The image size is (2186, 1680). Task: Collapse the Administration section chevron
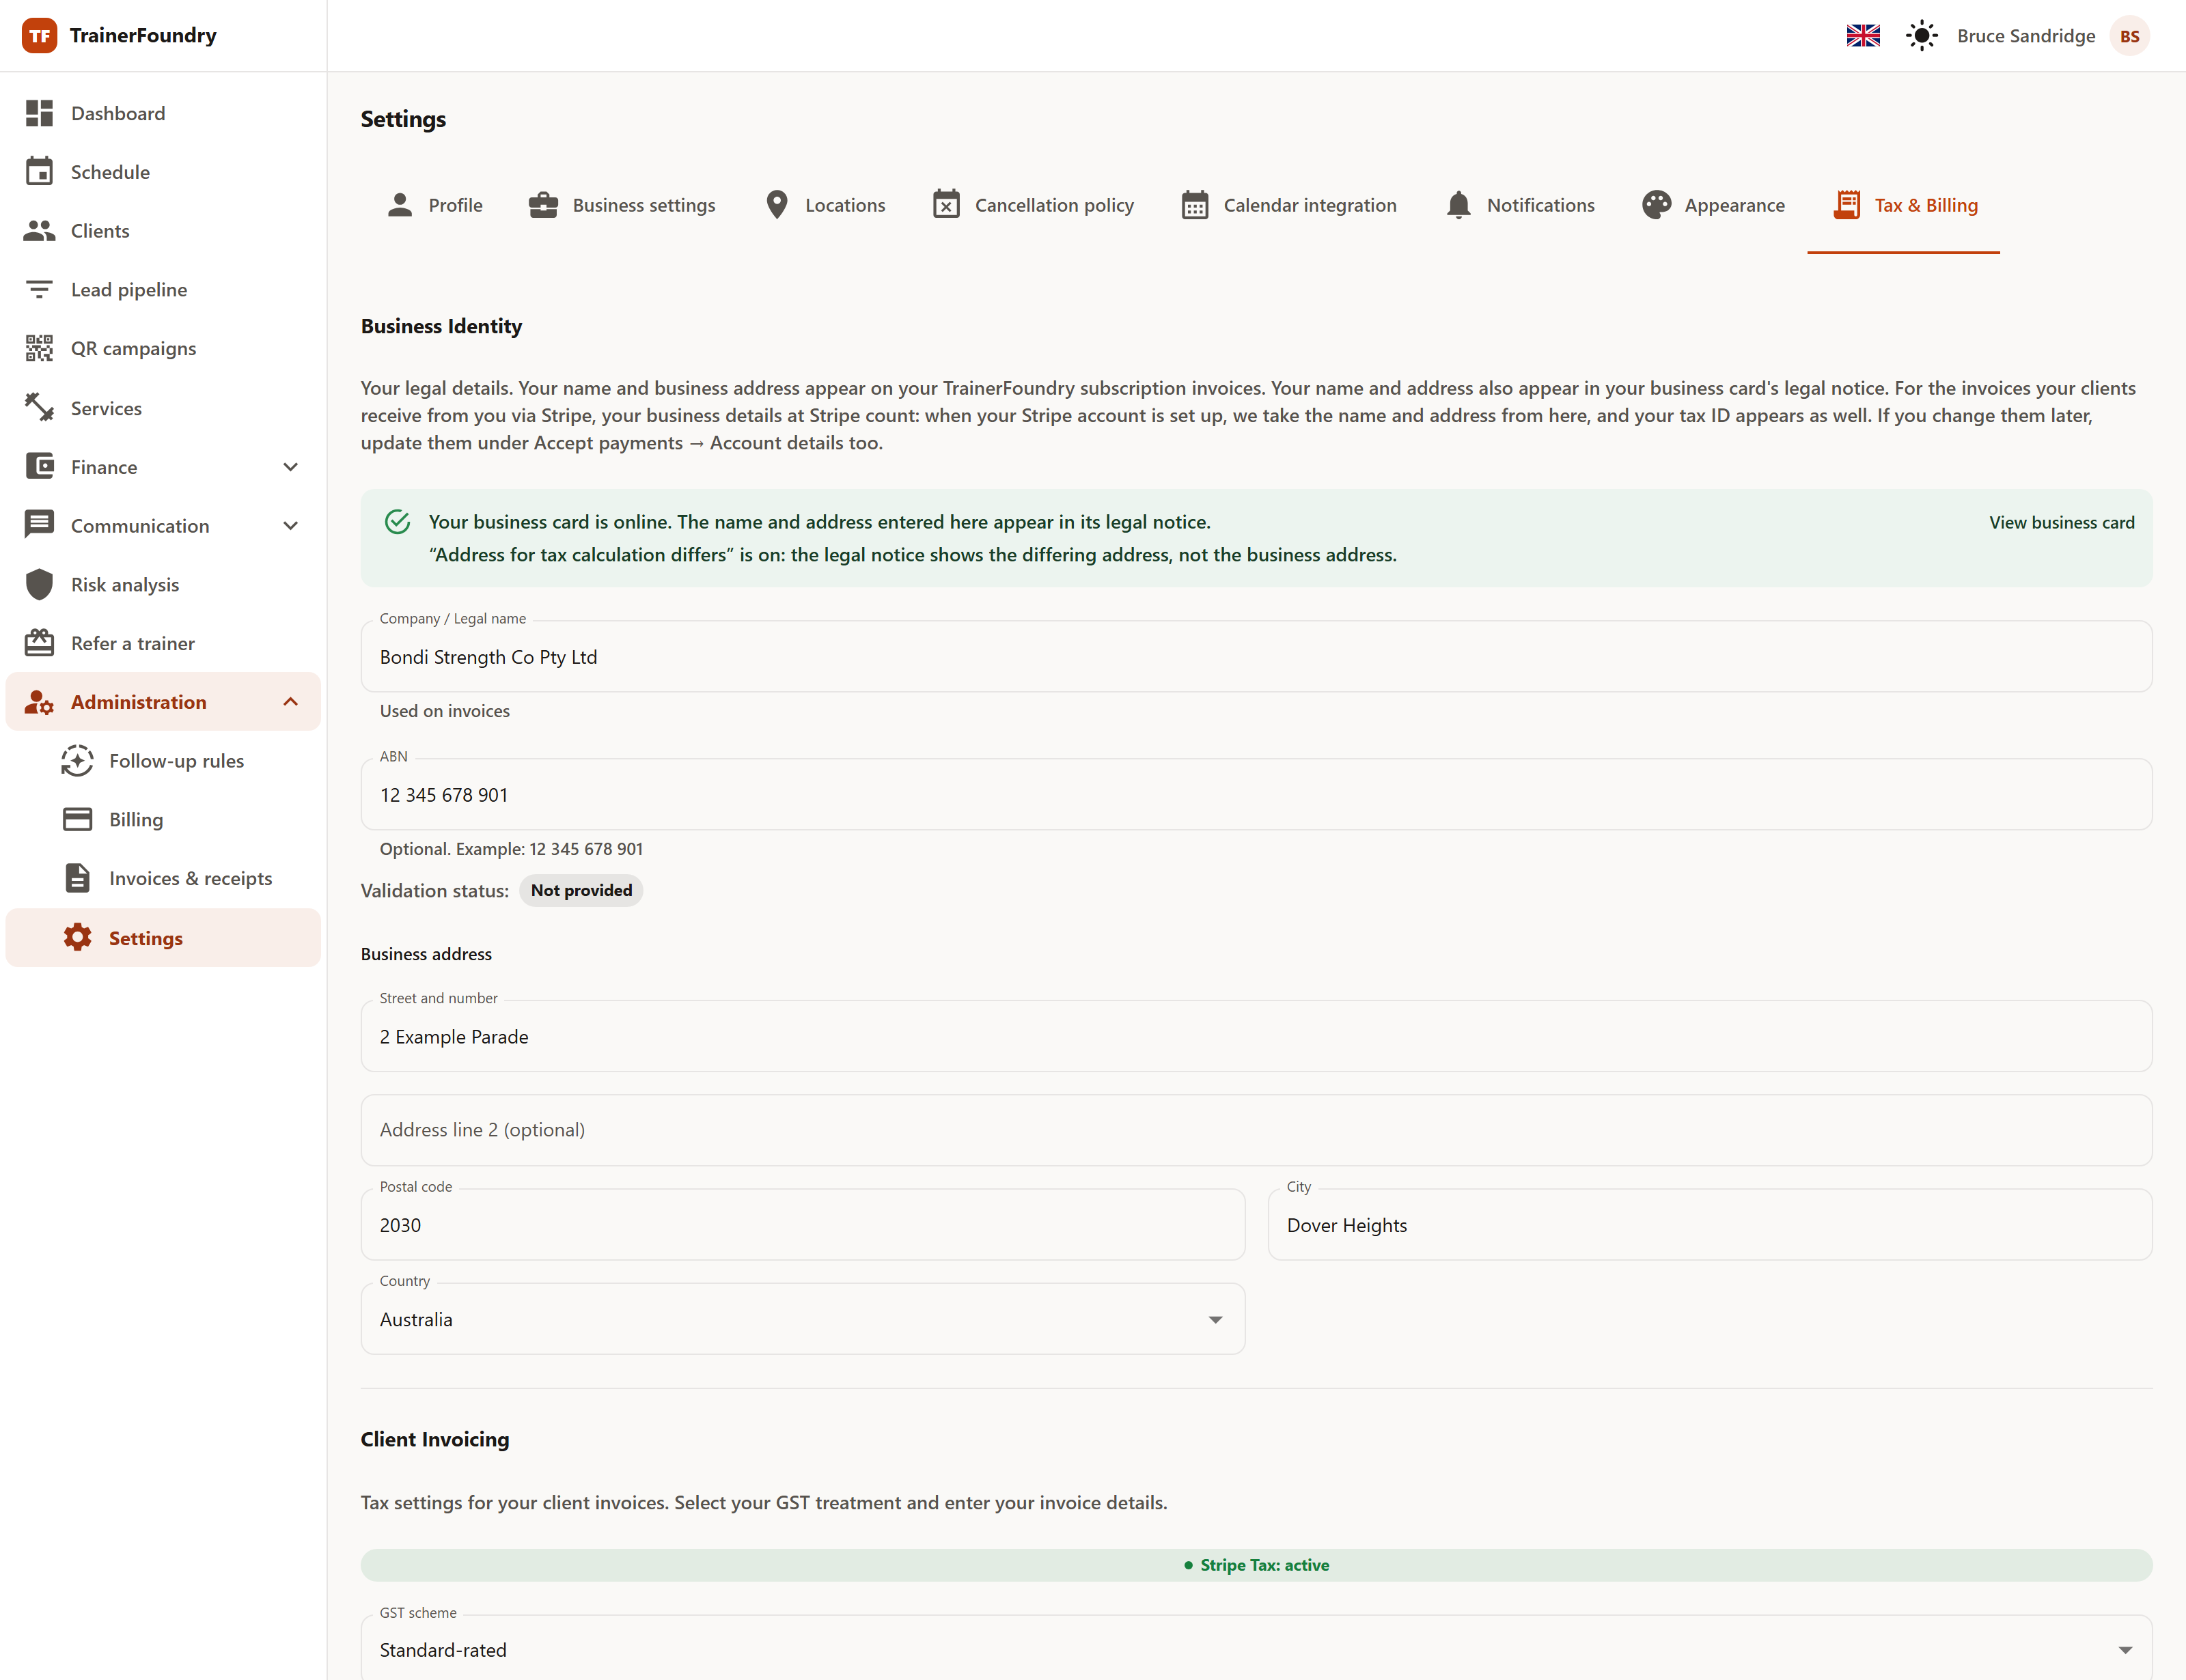(290, 702)
